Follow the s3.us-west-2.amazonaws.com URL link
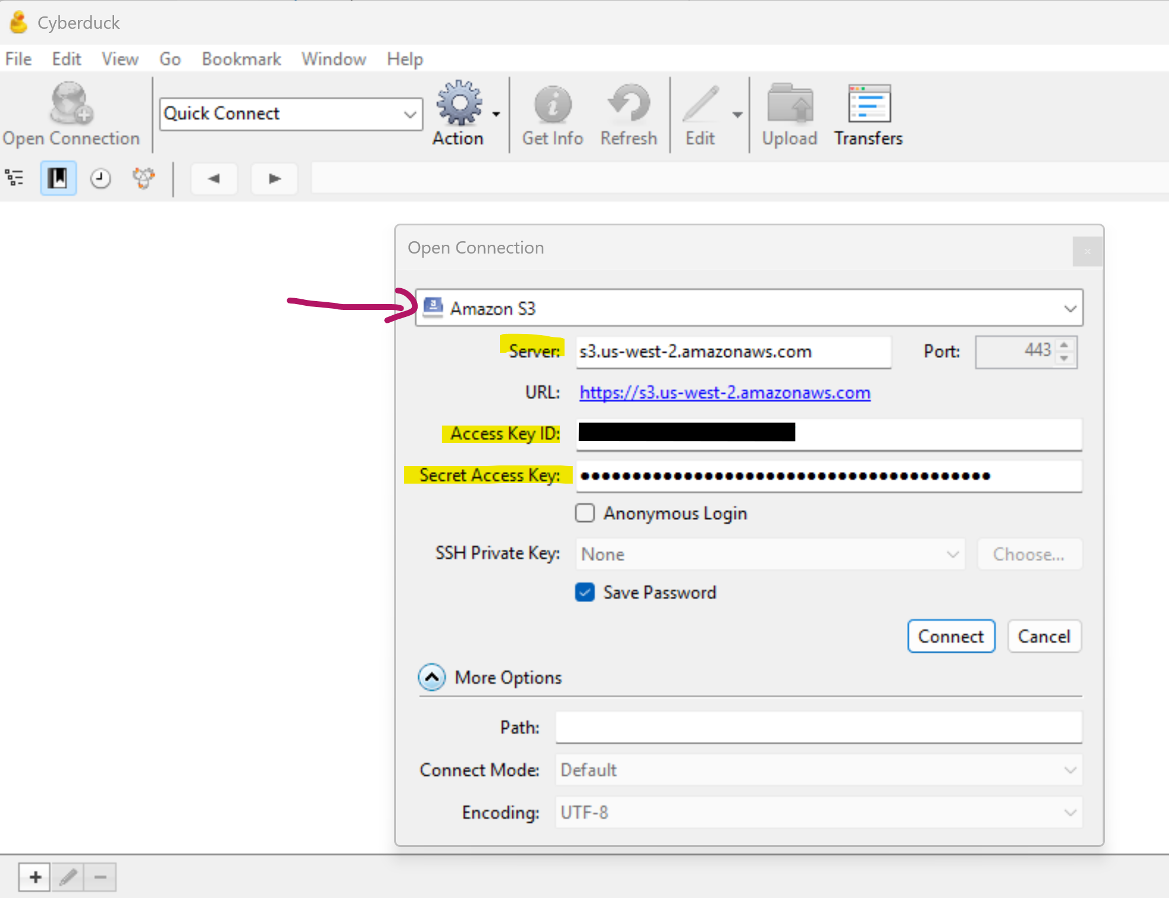 [724, 392]
